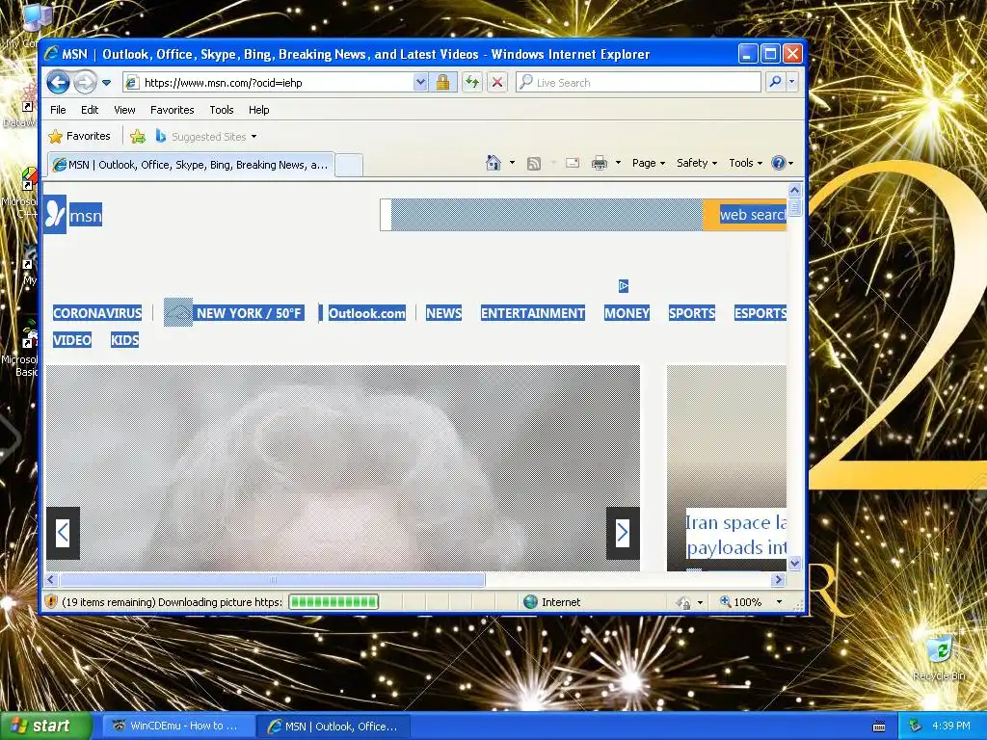This screenshot has height=740, width=987.
Task: Click the Print icon
Action: coord(600,164)
